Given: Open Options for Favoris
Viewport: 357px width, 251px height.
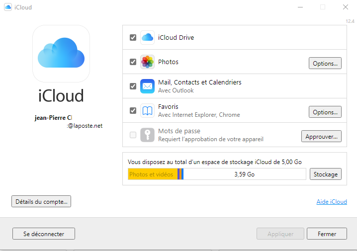Looking at the screenshot, I should [x=325, y=112].
